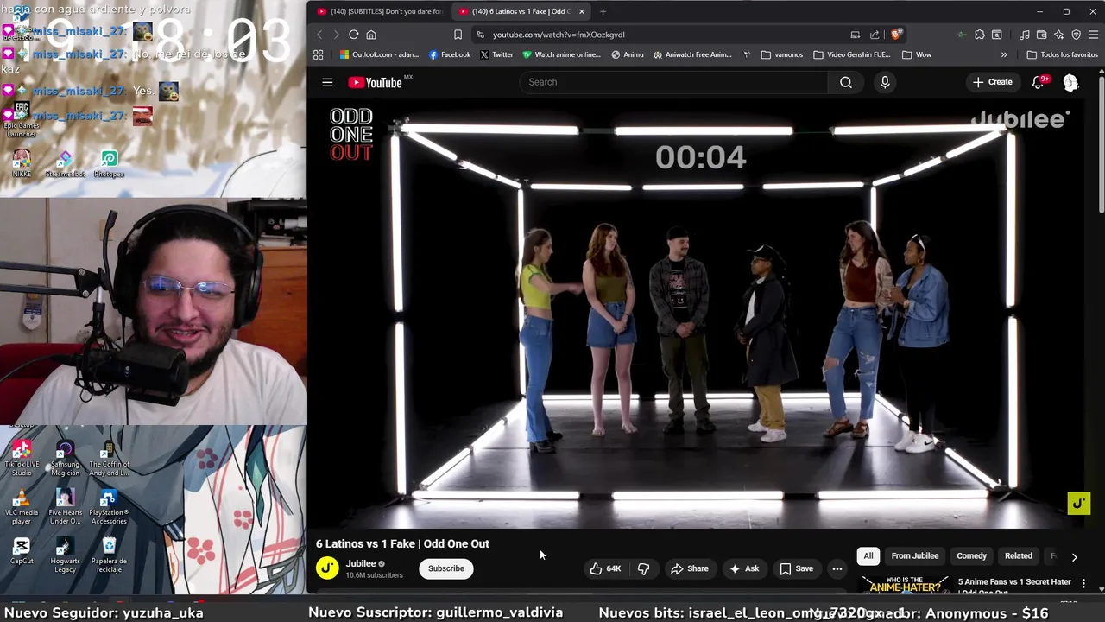
Task: Open the YouTube guide hamburger menu
Action: point(327,82)
